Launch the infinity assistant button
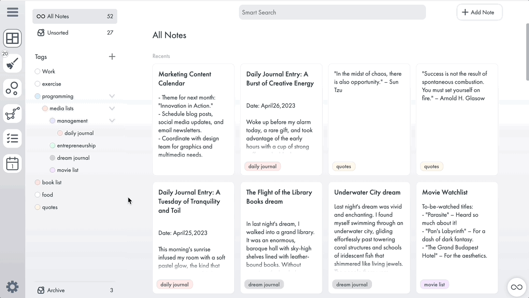The height and width of the screenshot is (298, 529). (516, 287)
